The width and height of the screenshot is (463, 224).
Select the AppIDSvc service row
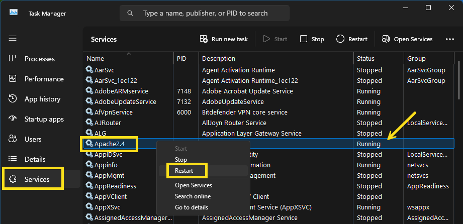click(269, 154)
